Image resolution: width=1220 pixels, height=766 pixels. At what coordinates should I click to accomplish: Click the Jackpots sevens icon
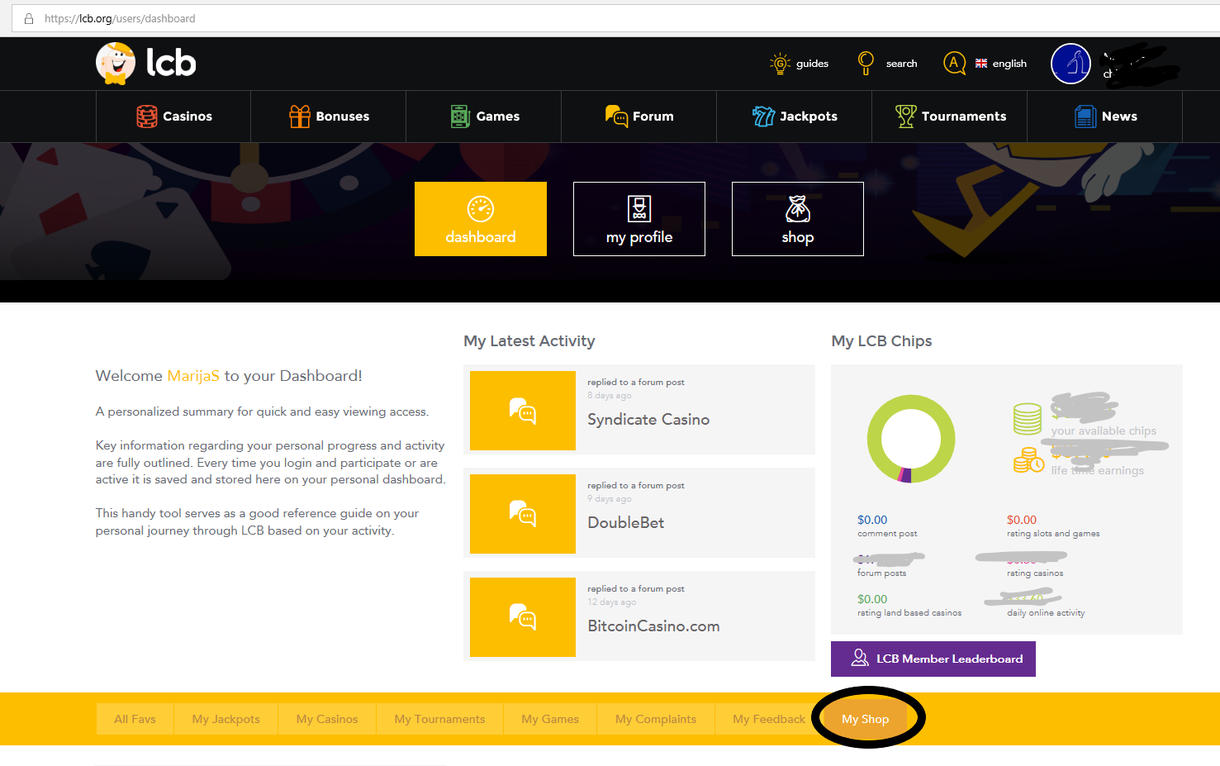point(763,117)
